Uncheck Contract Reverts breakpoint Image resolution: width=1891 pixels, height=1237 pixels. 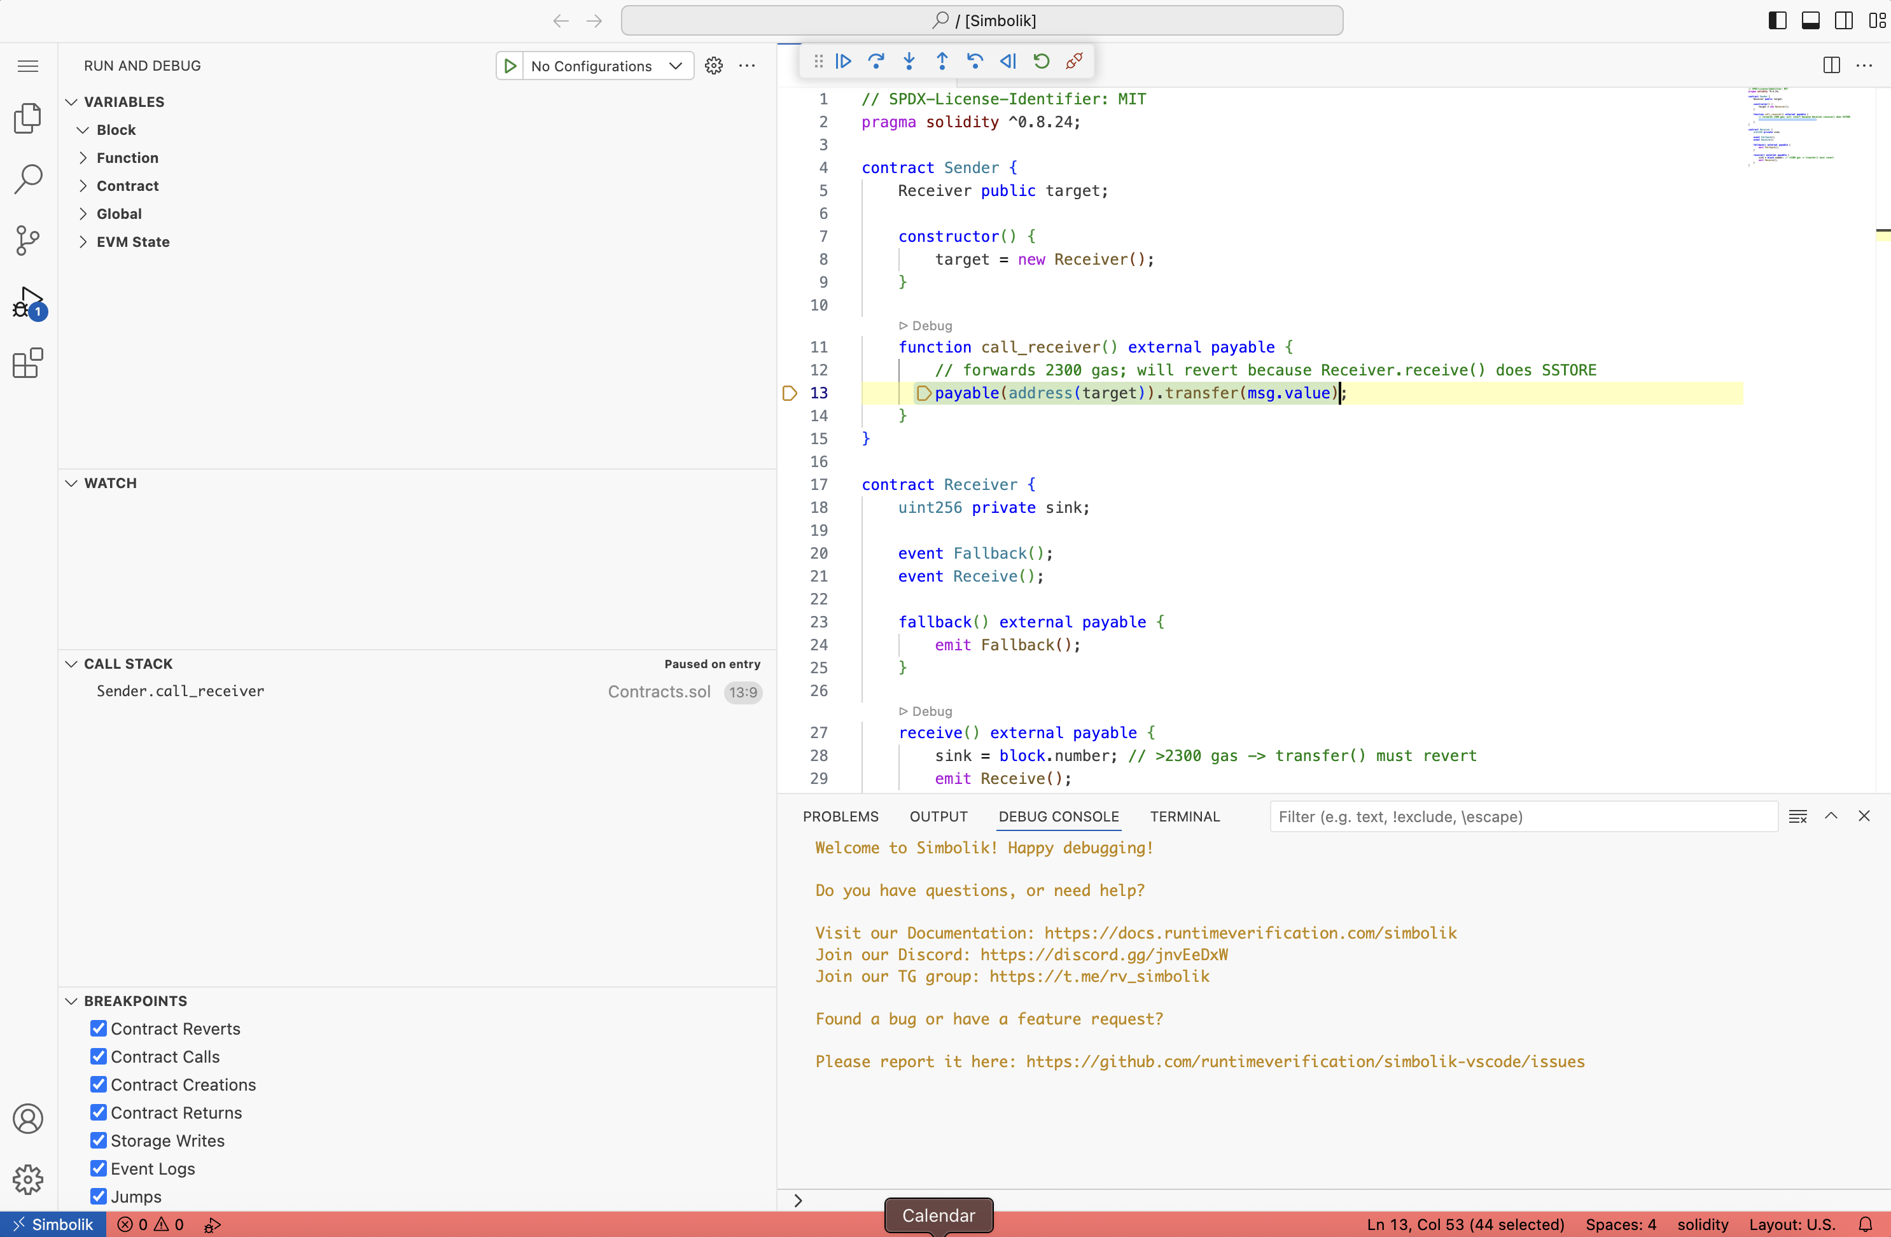99,1029
